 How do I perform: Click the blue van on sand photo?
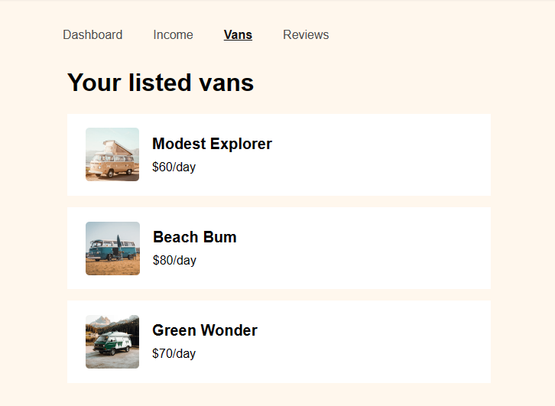click(112, 248)
